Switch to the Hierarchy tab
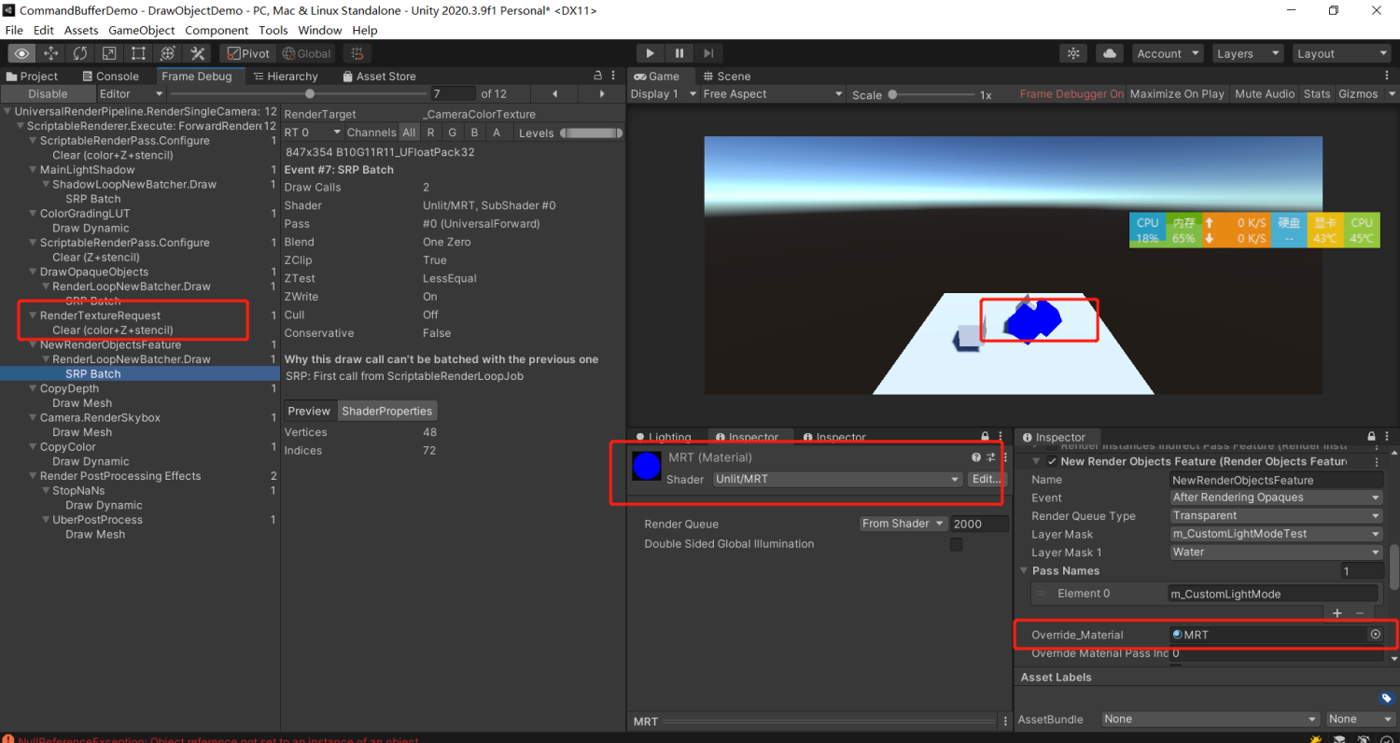 click(286, 76)
